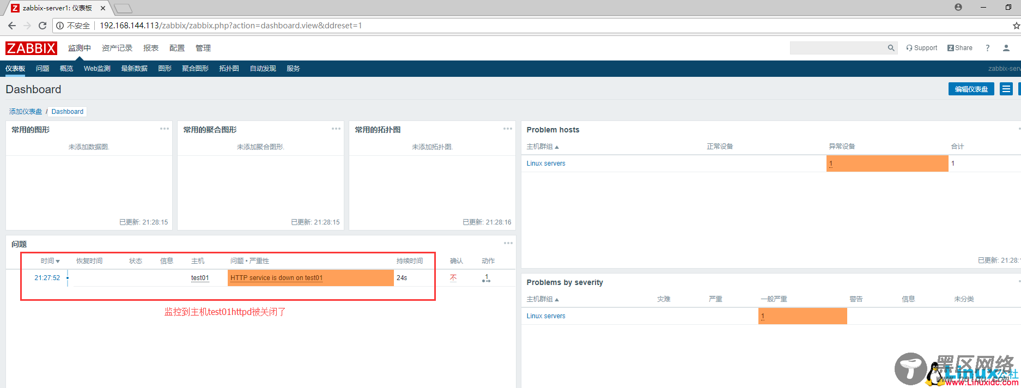Click the browser forward arrow
The image size is (1021, 388).
(x=27, y=26)
